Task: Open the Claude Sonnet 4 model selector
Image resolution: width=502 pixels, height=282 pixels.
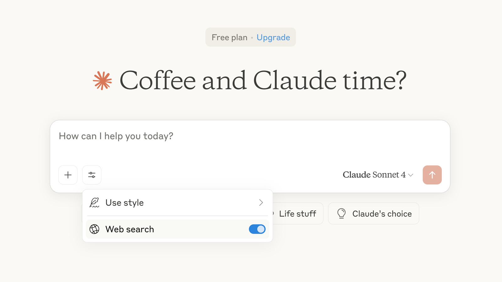Action: point(374,175)
